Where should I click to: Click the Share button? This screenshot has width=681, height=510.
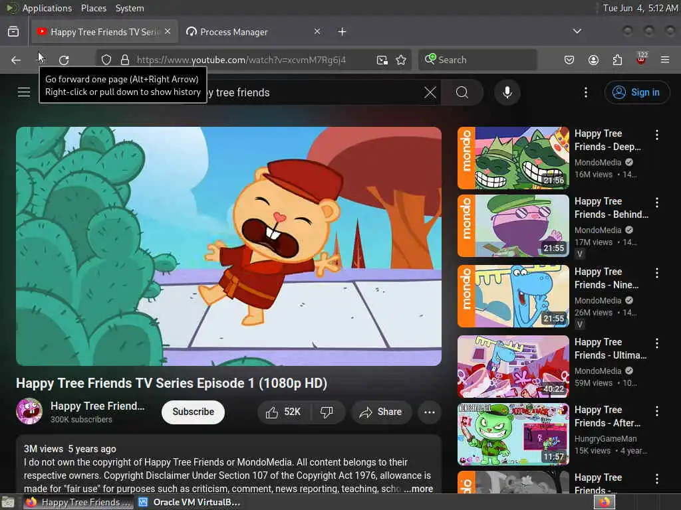(381, 412)
